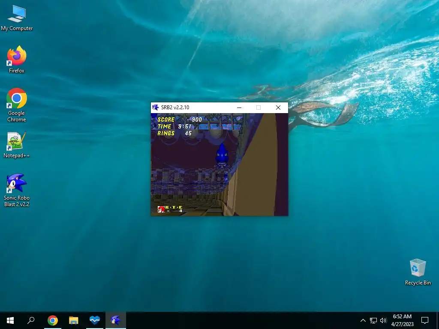This screenshot has height=329, width=439.
Task: Select the Google Chrome desktop shortcut
Action: coord(17,105)
